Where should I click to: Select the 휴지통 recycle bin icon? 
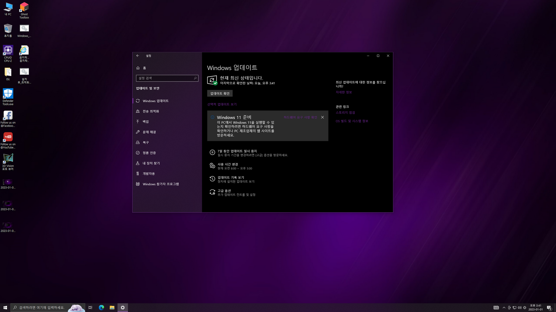(8, 30)
